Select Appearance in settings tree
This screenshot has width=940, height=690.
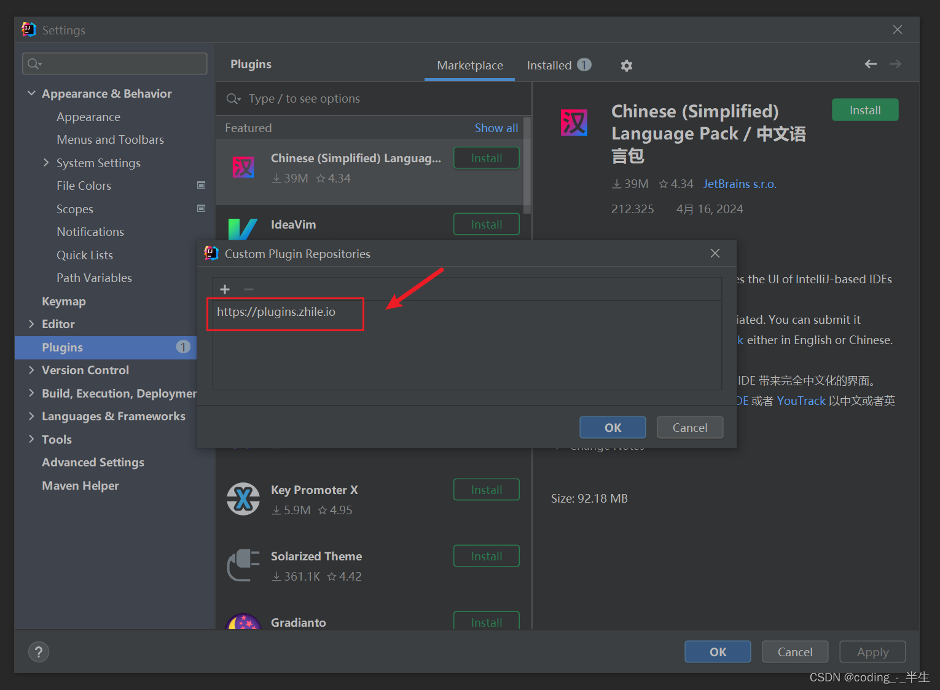[x=88, y=117]
